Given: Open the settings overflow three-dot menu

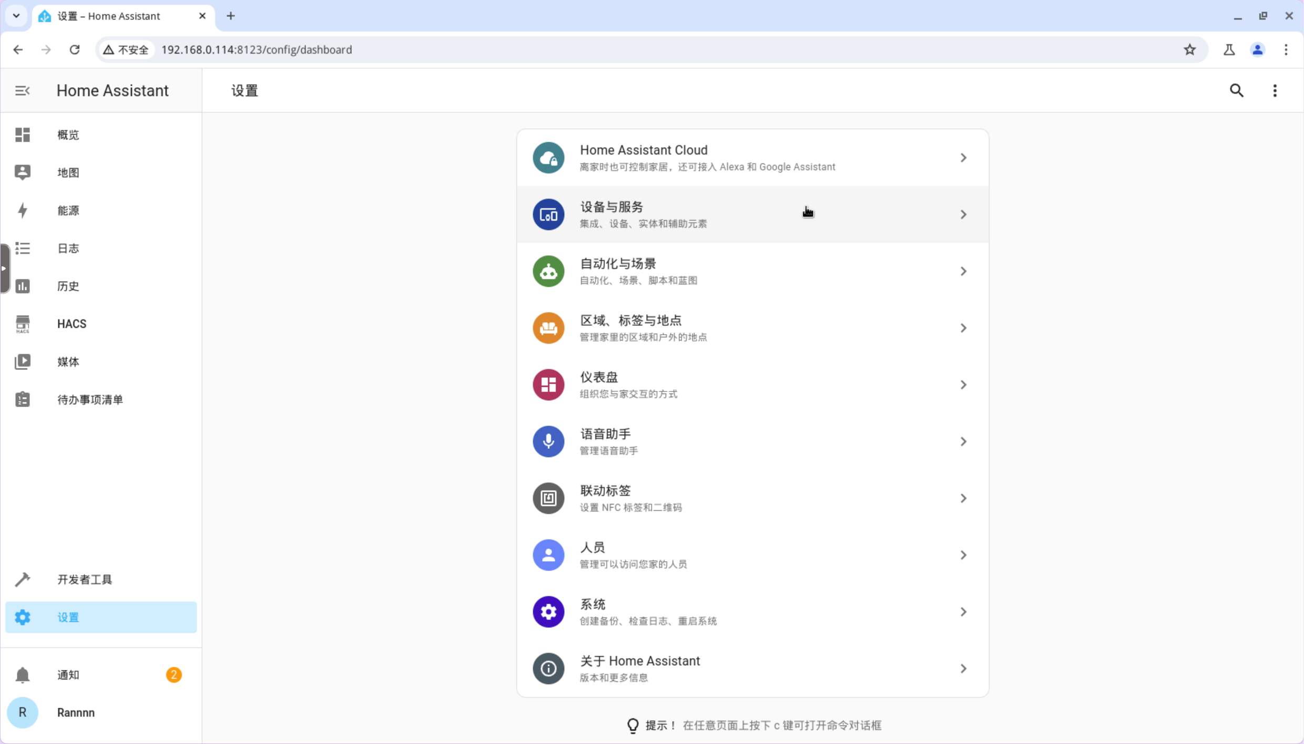Looking at the screenshot, I should [1275, 91].
